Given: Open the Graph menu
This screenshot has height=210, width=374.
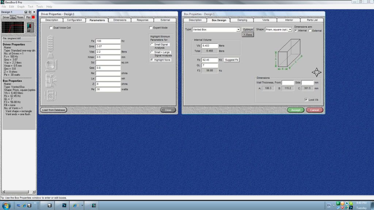Looking at the screenshot, I should [x=21, y=7].
